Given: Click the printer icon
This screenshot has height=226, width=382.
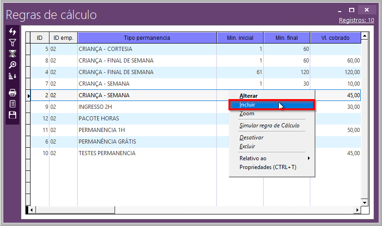Looking at the screenshot, I should [x=12, y=93].
